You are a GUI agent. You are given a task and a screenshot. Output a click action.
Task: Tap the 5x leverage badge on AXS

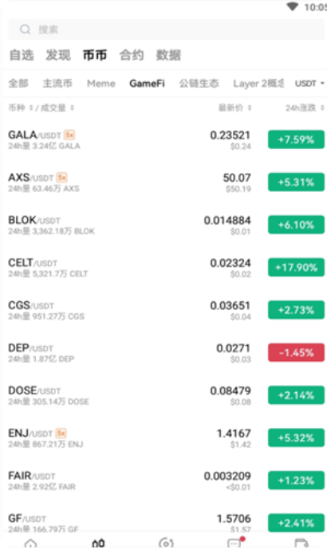(62, 178)
